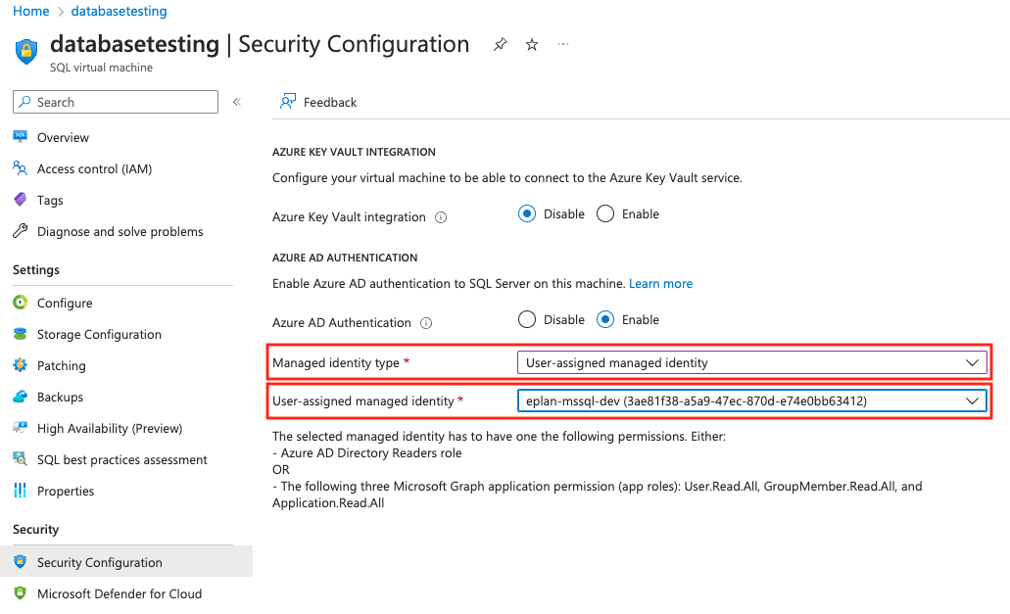Image resolution: width=1010 pixels, height=614 pixels.
Task: Open Storage Configuration in the sidebar
Action: 99,335
